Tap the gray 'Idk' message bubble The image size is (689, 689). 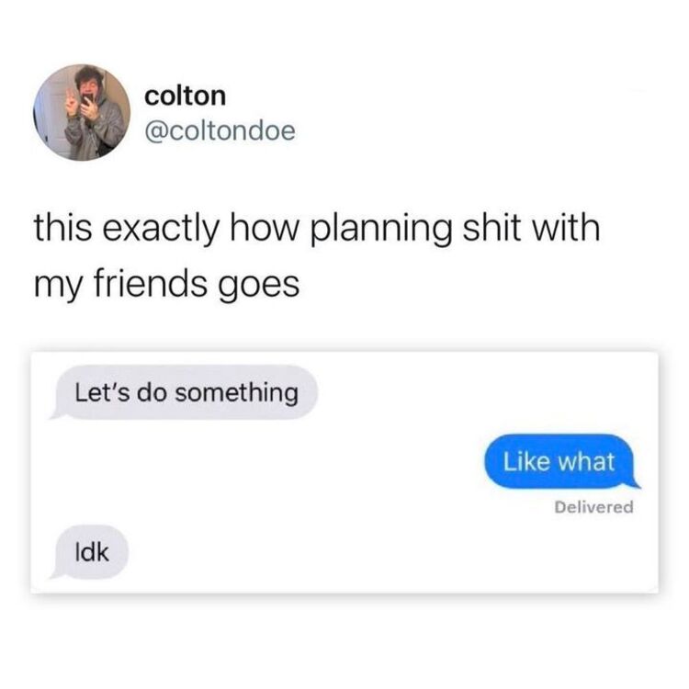click(x=90, y=552)
